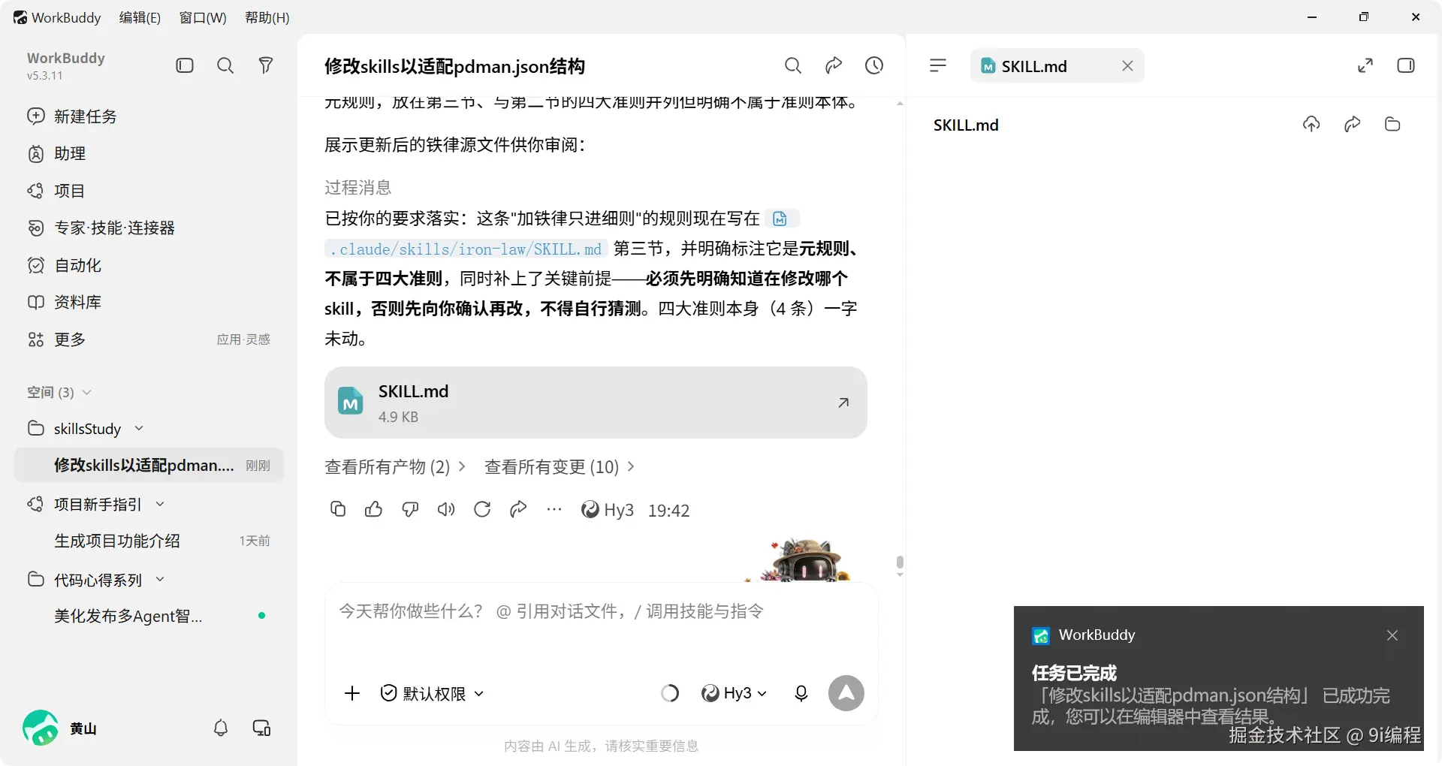Add attachment with the plus icon

352,693
